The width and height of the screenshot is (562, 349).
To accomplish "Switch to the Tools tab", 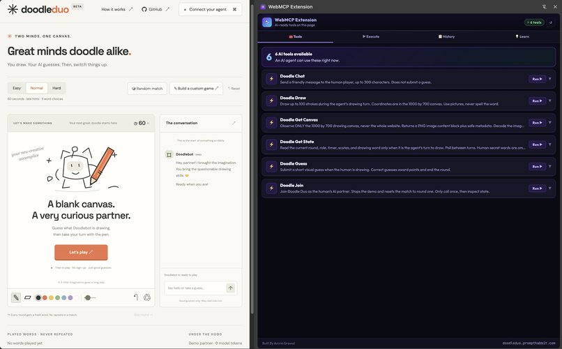I will pos(296,36).
